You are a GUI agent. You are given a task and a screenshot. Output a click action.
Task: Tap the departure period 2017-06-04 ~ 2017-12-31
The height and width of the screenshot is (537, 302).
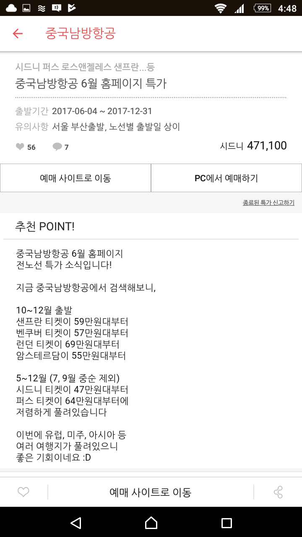[x=102, y=111]
